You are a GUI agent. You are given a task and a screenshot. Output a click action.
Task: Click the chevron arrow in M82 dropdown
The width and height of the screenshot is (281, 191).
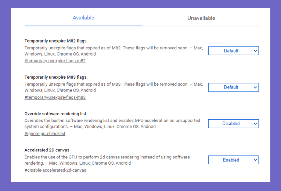pos(255,51)
